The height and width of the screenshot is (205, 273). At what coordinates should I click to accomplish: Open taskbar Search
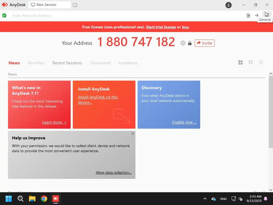point(20,199)
